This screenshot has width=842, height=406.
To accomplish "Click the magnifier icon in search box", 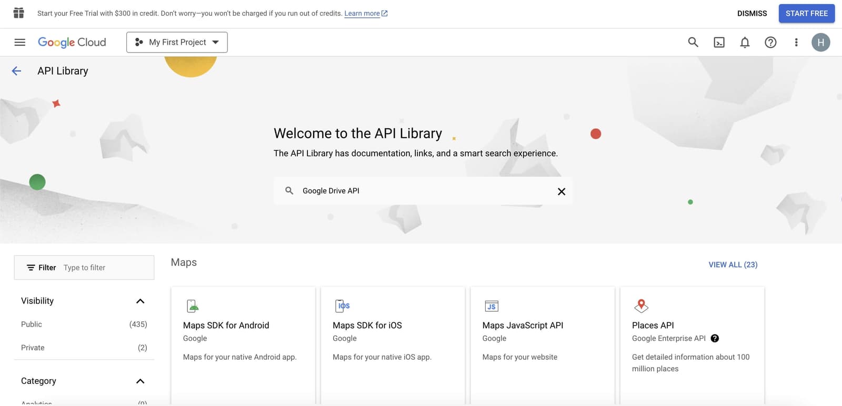I will click(289, 190).
